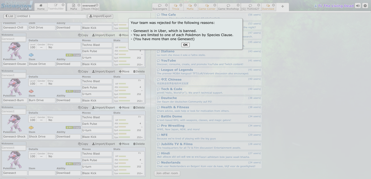Screen dimensions: 371x179
Task: Click username TL The Living Dead
Action: coord(334,6)
